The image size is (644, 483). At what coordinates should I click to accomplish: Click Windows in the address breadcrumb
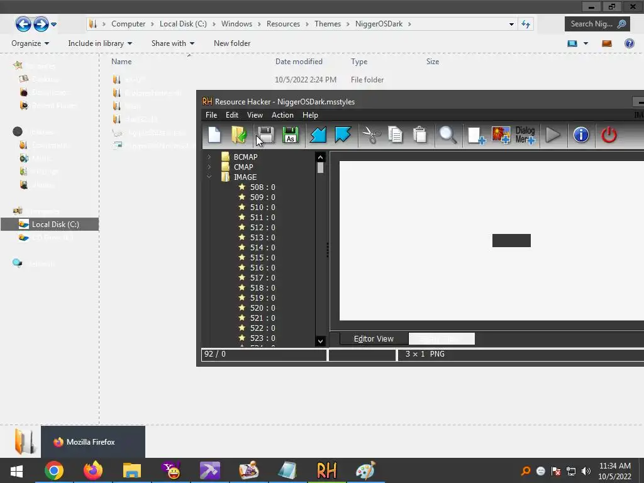236,24
